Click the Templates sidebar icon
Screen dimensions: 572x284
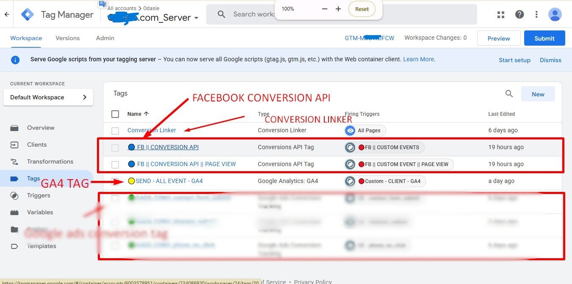tap(14, 246)
